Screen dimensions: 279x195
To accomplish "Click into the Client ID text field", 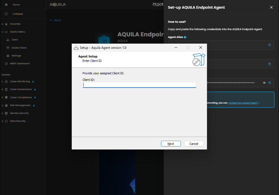I will 139,85.
